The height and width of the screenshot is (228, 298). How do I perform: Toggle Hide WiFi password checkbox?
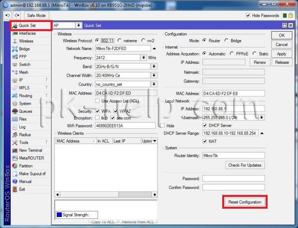coord(162,126)
